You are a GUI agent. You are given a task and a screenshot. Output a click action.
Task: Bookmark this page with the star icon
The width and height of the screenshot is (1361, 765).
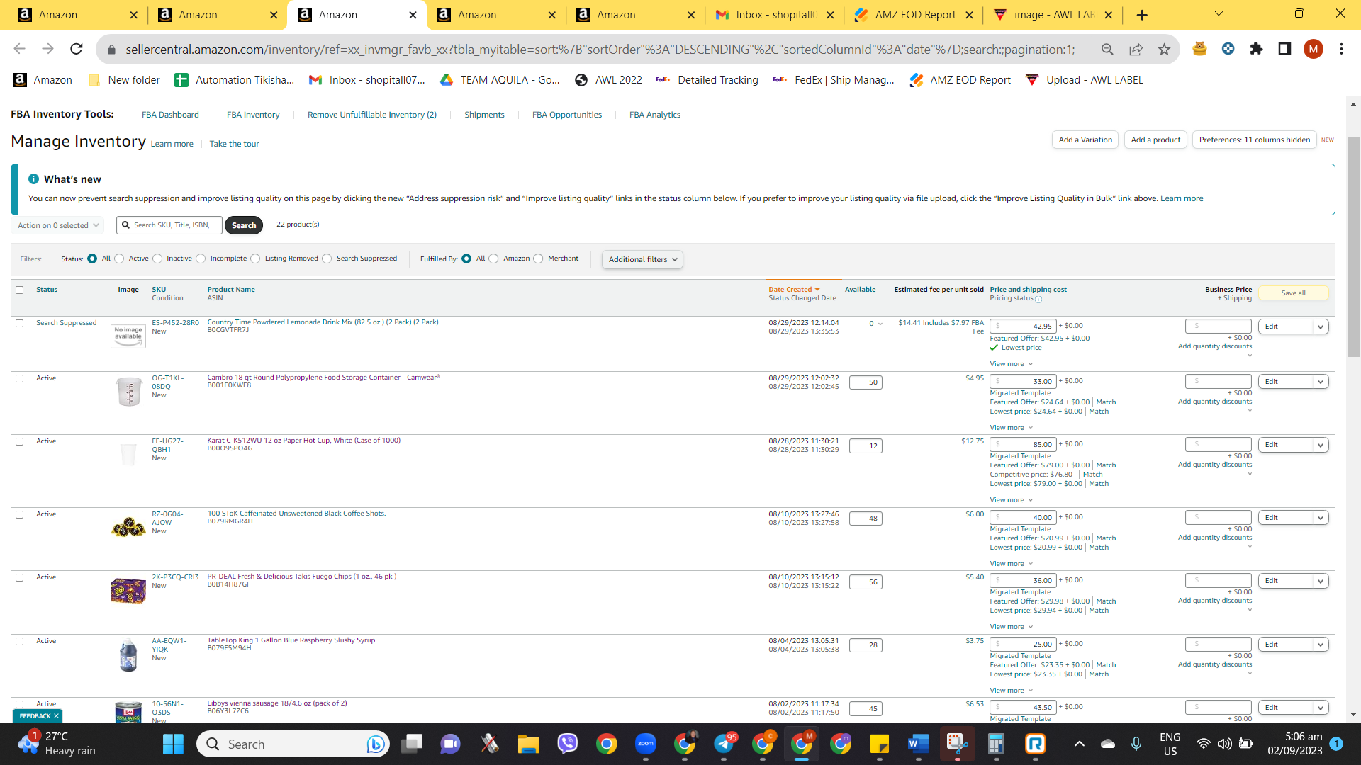(x=1164, y=49)
